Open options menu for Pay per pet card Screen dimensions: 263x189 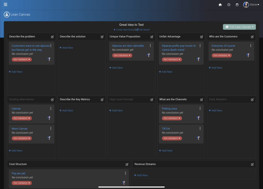[125, 173]
